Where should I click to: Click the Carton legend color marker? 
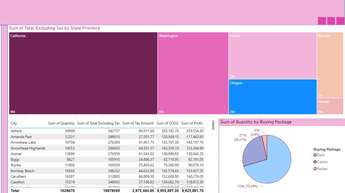[x=315, y=162]
